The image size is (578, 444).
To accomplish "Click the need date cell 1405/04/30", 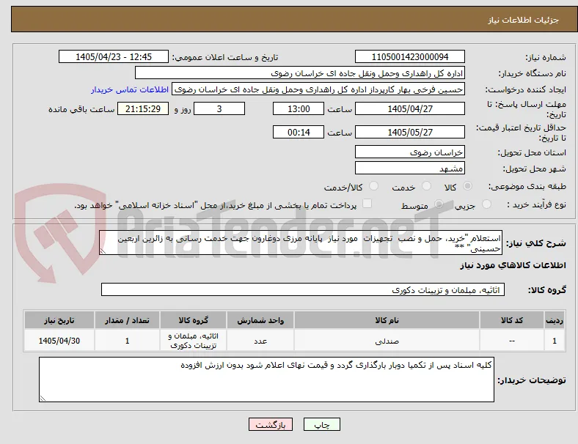I will (59, 341).
